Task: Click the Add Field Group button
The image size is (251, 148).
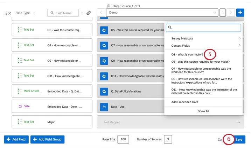Action: 47,139
